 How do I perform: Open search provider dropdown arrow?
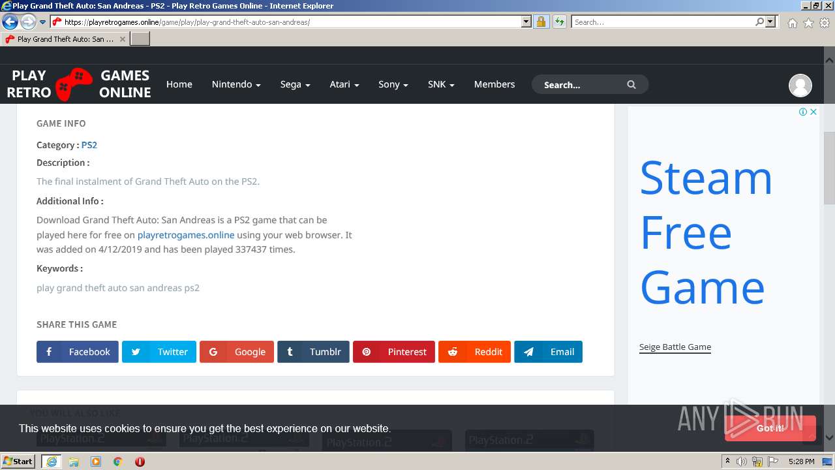pos(770,22)
